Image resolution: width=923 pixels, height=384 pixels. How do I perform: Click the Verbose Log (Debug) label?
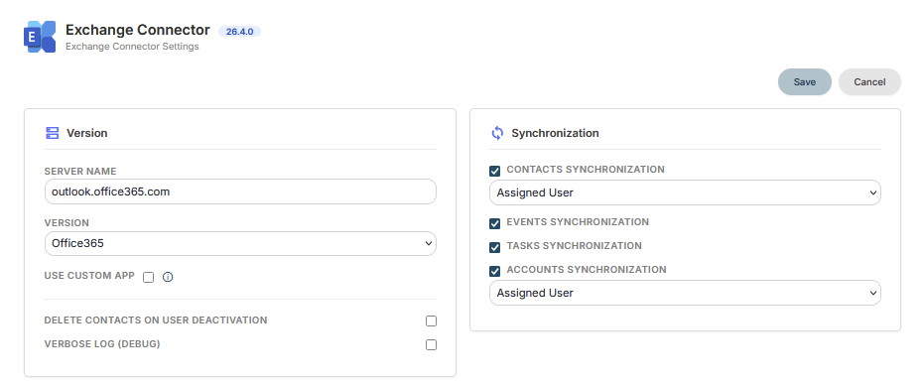click(102, 344)
